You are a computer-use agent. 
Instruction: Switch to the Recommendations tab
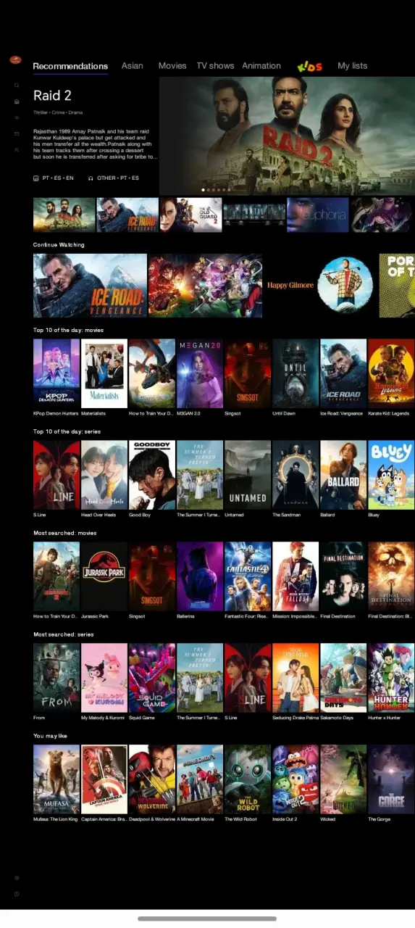tap(70, 66)
